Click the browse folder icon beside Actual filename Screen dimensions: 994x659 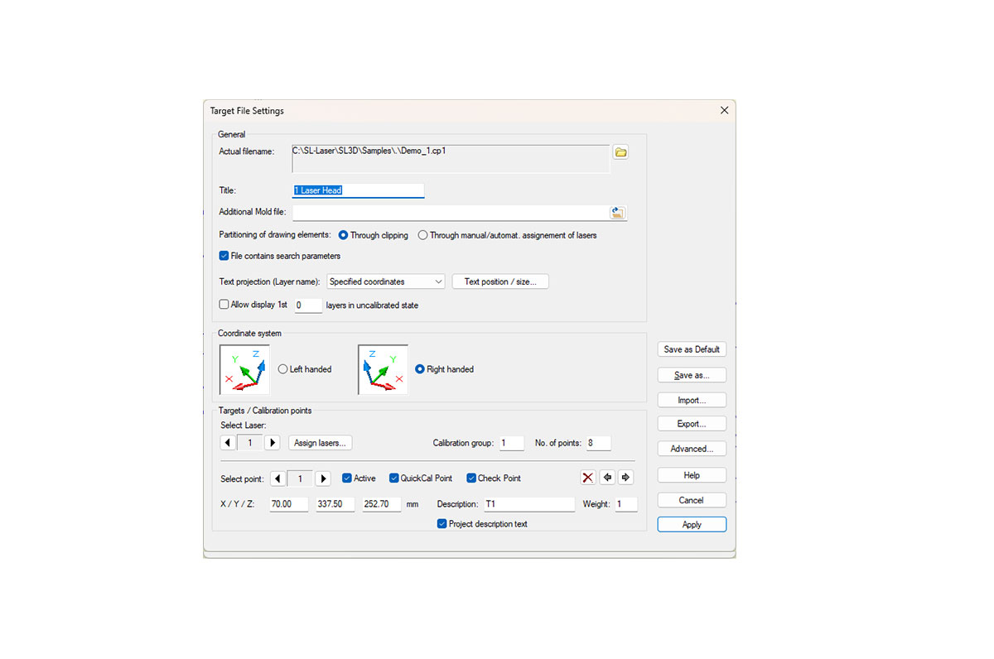620,152
